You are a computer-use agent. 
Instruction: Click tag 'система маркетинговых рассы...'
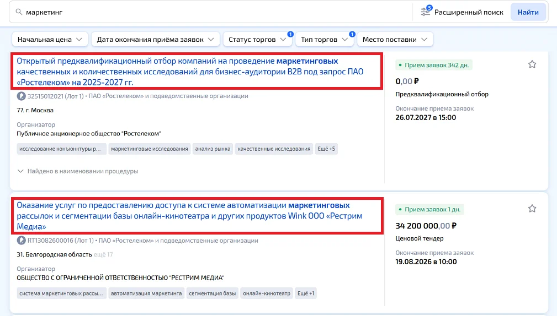pos(61,293)
